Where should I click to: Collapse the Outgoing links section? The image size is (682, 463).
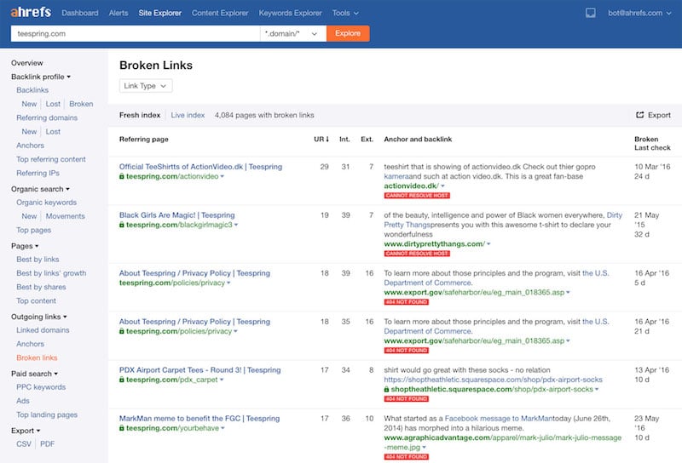(39, 317)
